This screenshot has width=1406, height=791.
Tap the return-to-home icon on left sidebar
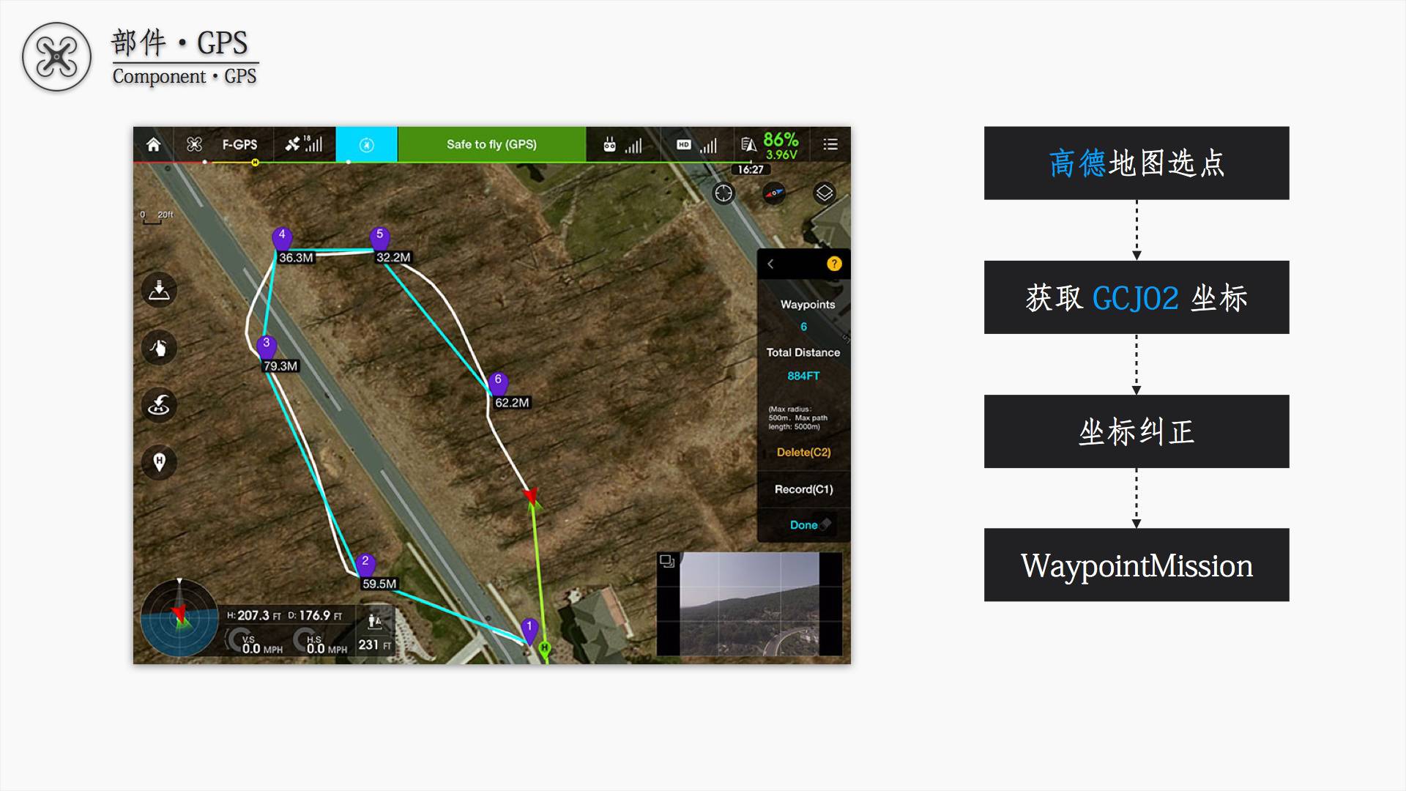click(159, 405)
